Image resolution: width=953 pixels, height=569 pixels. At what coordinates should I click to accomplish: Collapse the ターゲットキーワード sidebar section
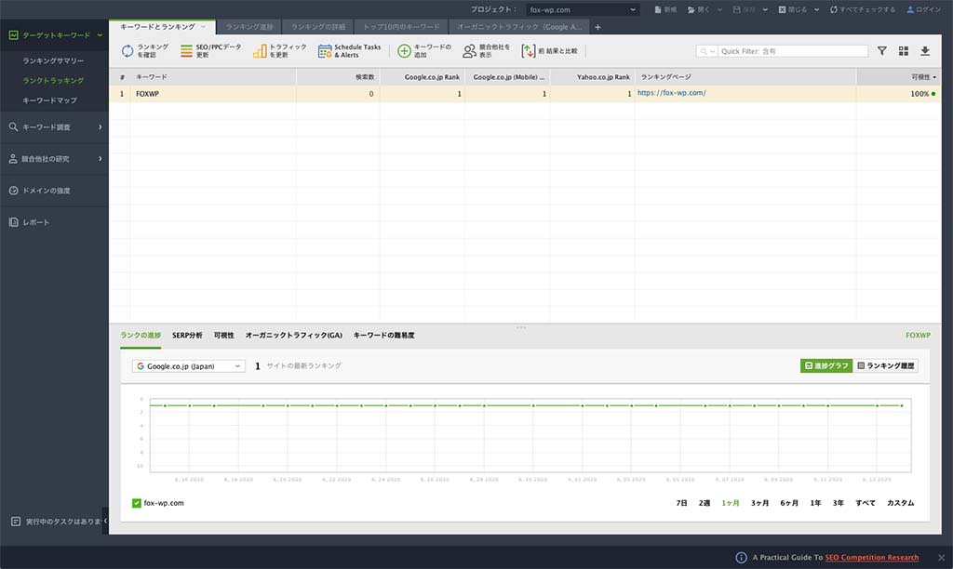pos(100,35)
